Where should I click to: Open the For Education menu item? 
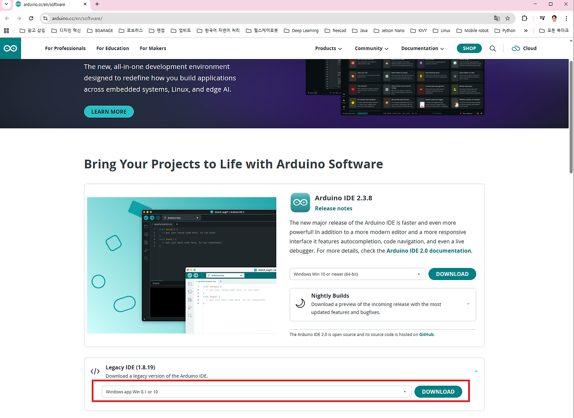coord(113,48)
